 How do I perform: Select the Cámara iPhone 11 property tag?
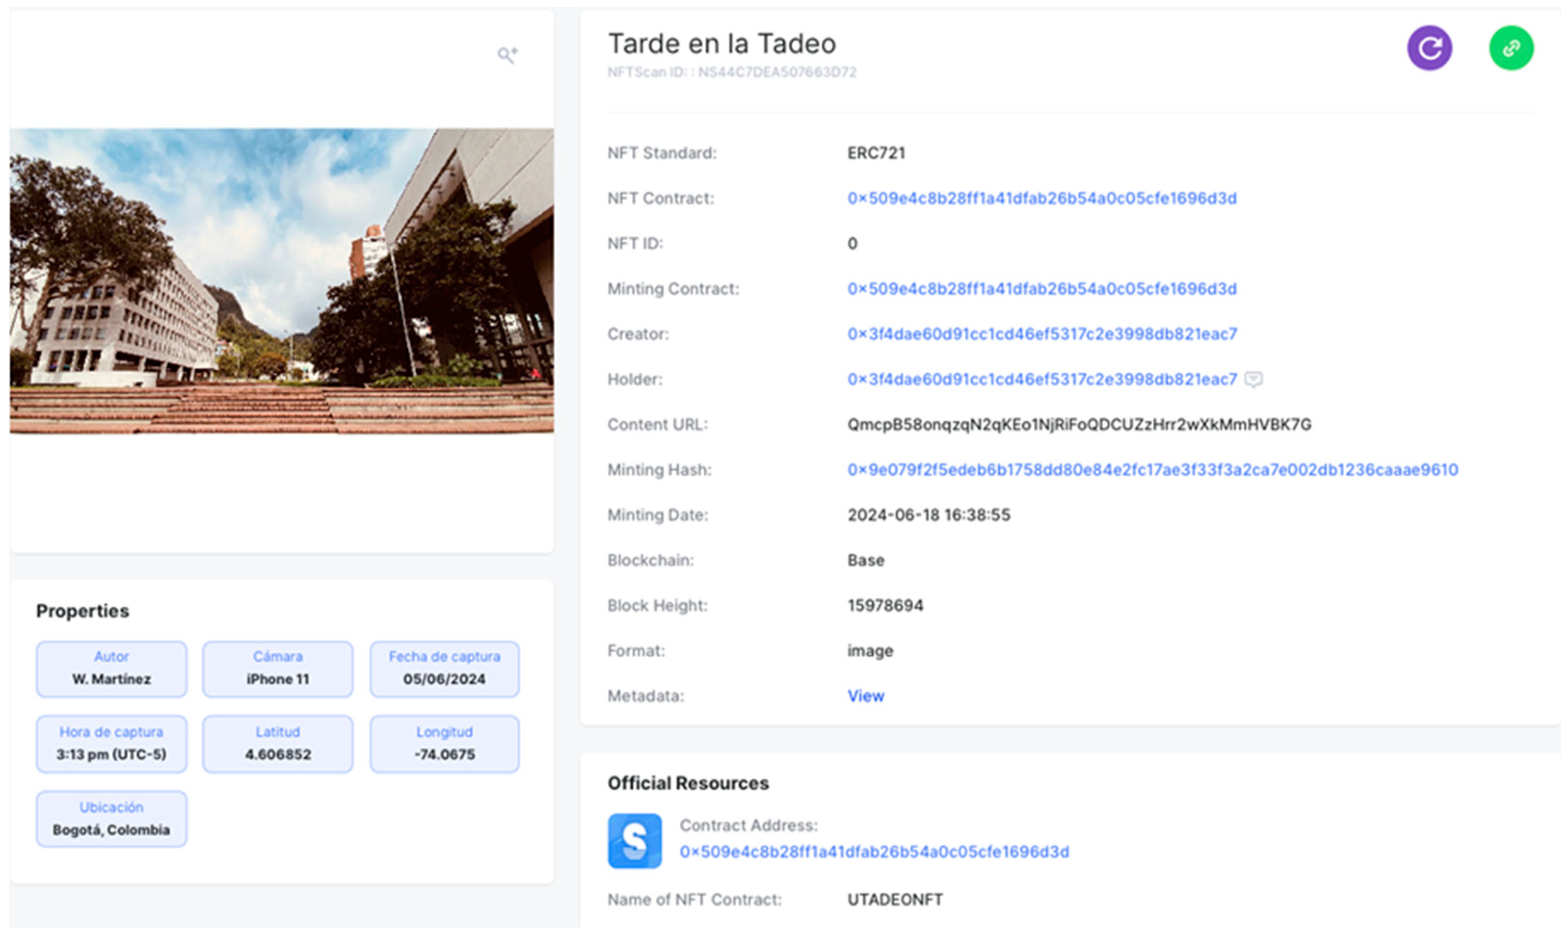point(278,669)
